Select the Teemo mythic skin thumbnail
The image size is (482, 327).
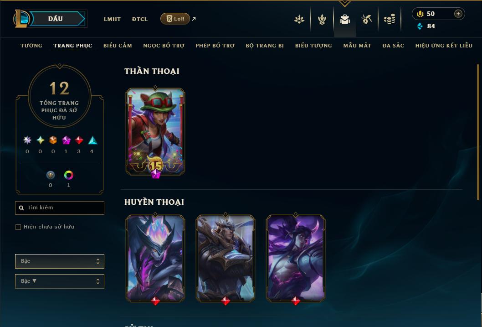point(155,132)
